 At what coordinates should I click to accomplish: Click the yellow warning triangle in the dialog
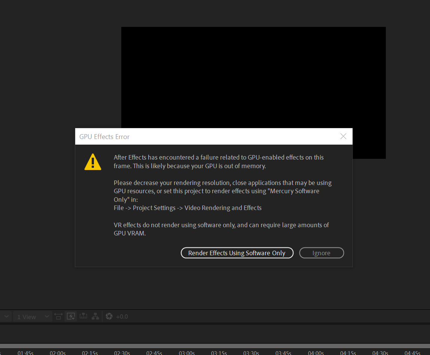93,162
